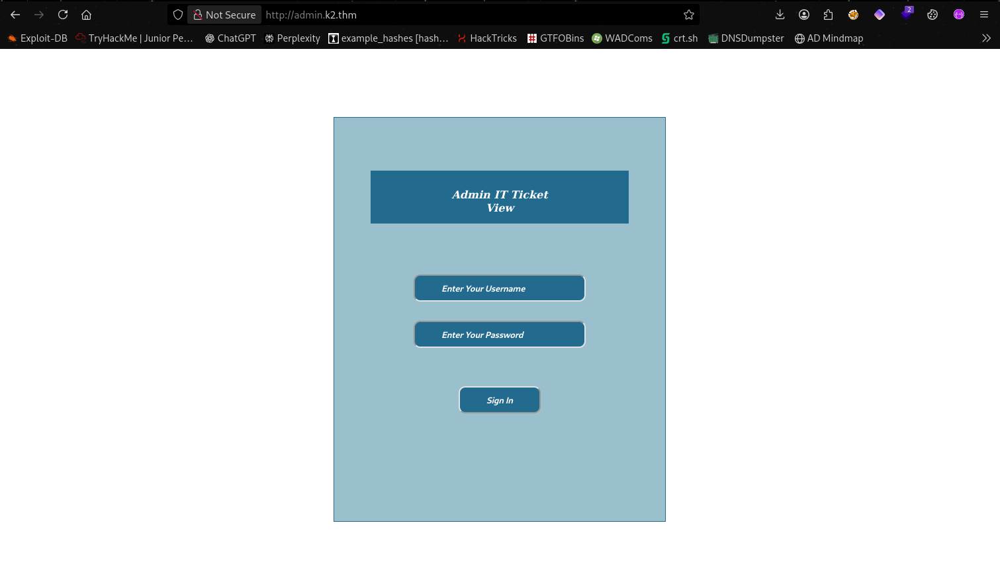Click the Not Secure site info indicator

pos(224,15)
